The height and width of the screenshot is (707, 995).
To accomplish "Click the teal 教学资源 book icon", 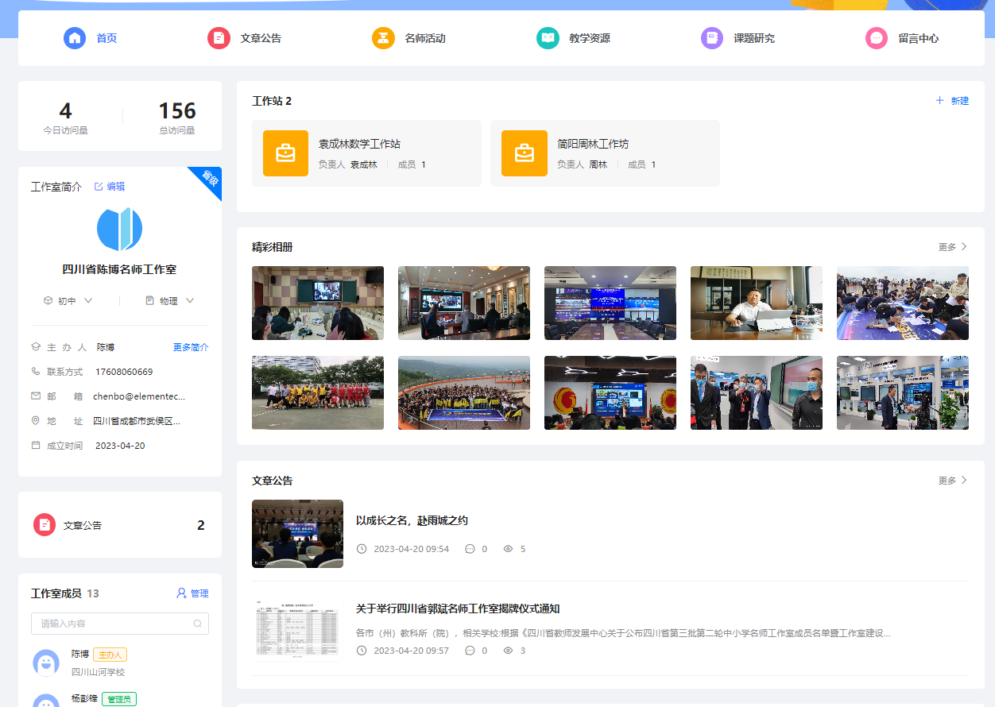I will 548,38.
